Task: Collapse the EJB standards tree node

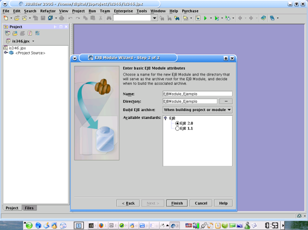Action: 166,118
